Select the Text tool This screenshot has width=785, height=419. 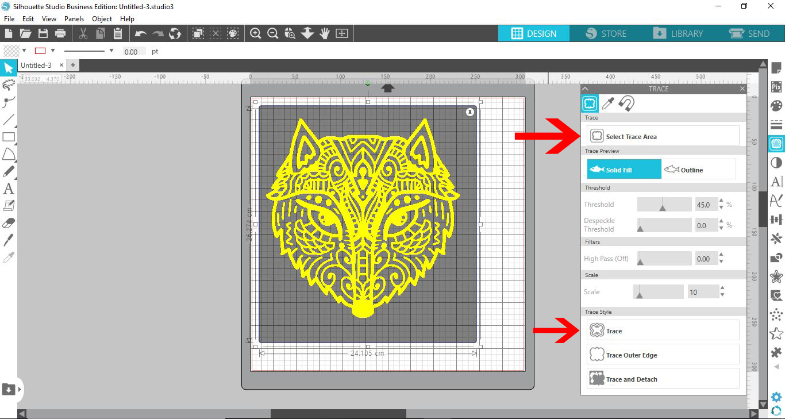click(x=9, y=189)
